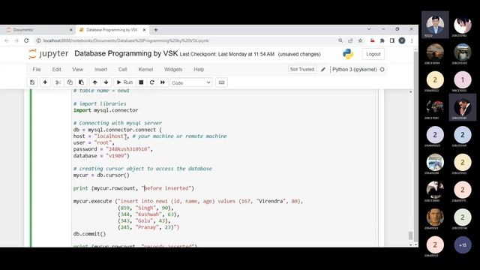Image resolution: width=480 pixels, height=270 pixels.
Task: Click the password = "248kush310510" line
Action: pos(113,149)
